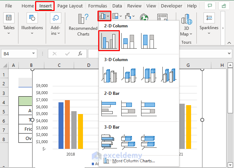
Task: Select the Clustered Column 2-D chart
Action: (x=109, y=40)
